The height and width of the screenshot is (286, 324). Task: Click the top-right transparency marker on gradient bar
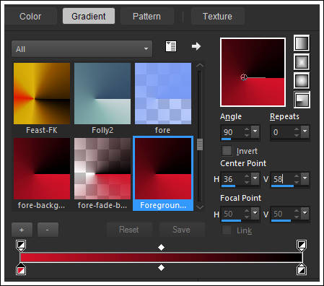coord(302,246)
